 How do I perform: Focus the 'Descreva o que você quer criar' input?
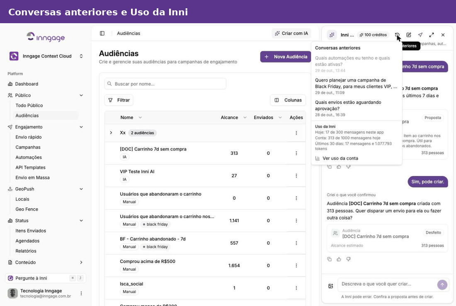(387, 284)
